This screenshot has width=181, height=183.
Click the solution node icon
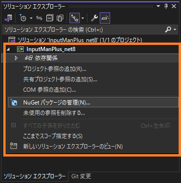click(x=12, y=40)
